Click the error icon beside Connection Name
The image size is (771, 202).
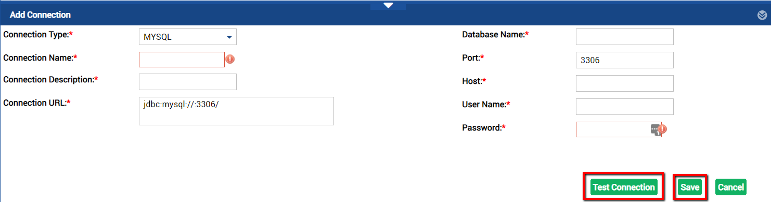230,59
